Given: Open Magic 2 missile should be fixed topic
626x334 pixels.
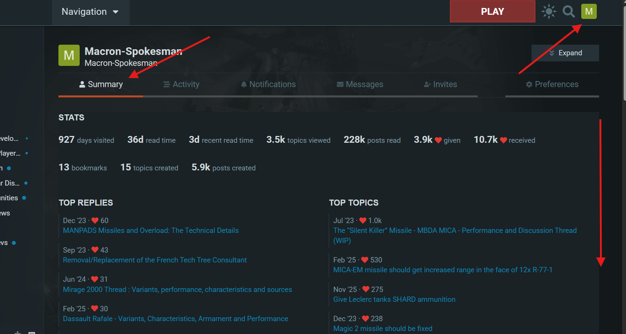Looking at the screenshot, I should point(382,329).
